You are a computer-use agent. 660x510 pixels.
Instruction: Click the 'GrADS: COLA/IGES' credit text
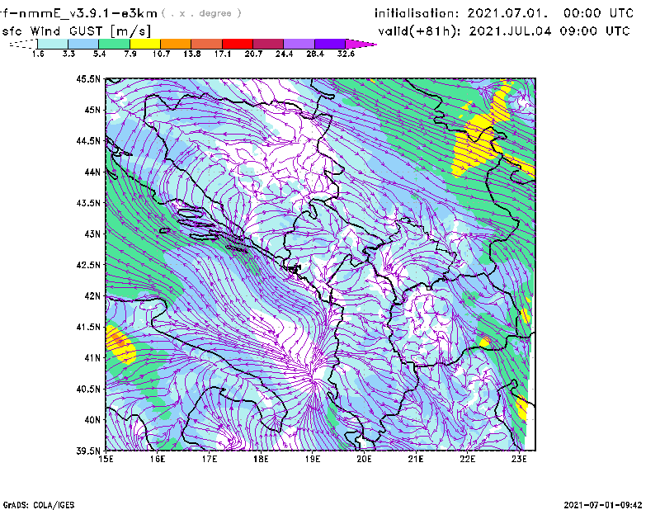(x=39, y=505)
